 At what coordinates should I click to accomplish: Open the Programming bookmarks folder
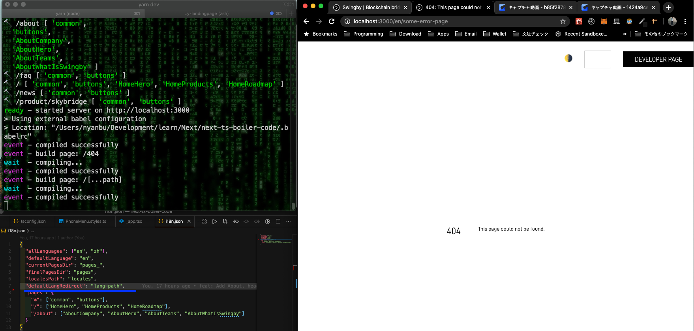364,34
